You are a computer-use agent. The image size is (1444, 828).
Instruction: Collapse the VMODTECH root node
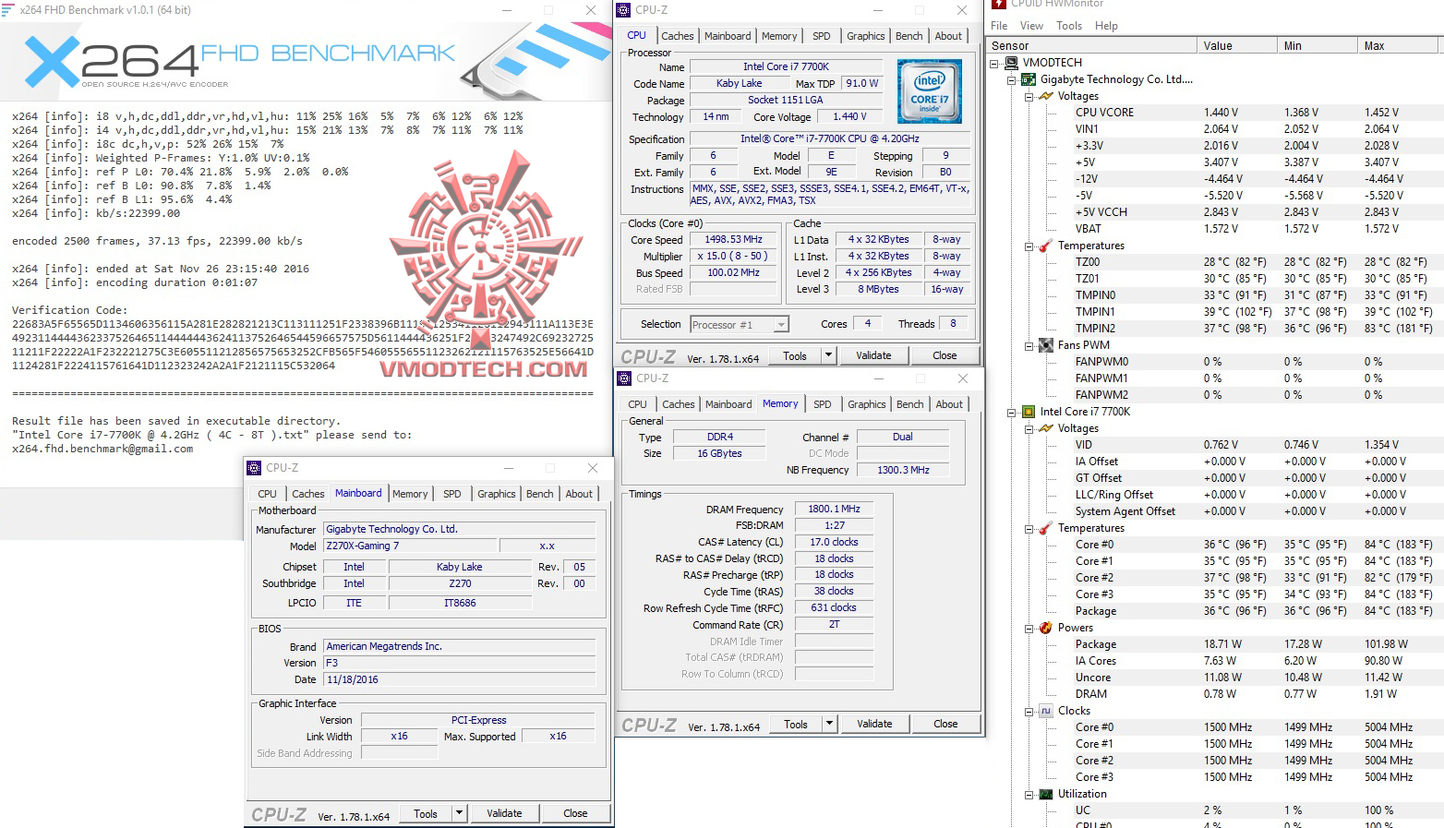994,64
